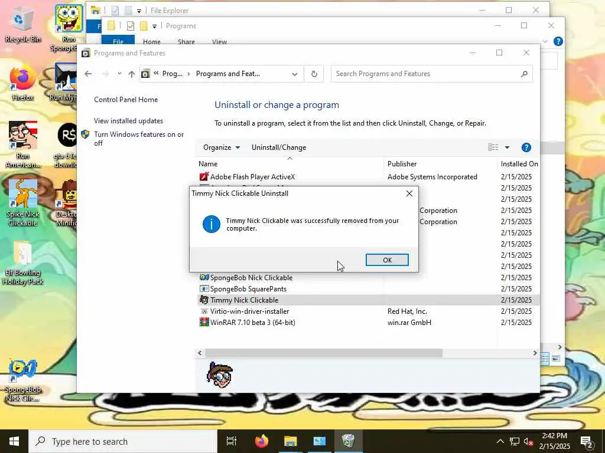The width and height of the screenshot is (605, 453).
Task: Click the win.rar GmbH publisher cell
Action: click(409, 323)
